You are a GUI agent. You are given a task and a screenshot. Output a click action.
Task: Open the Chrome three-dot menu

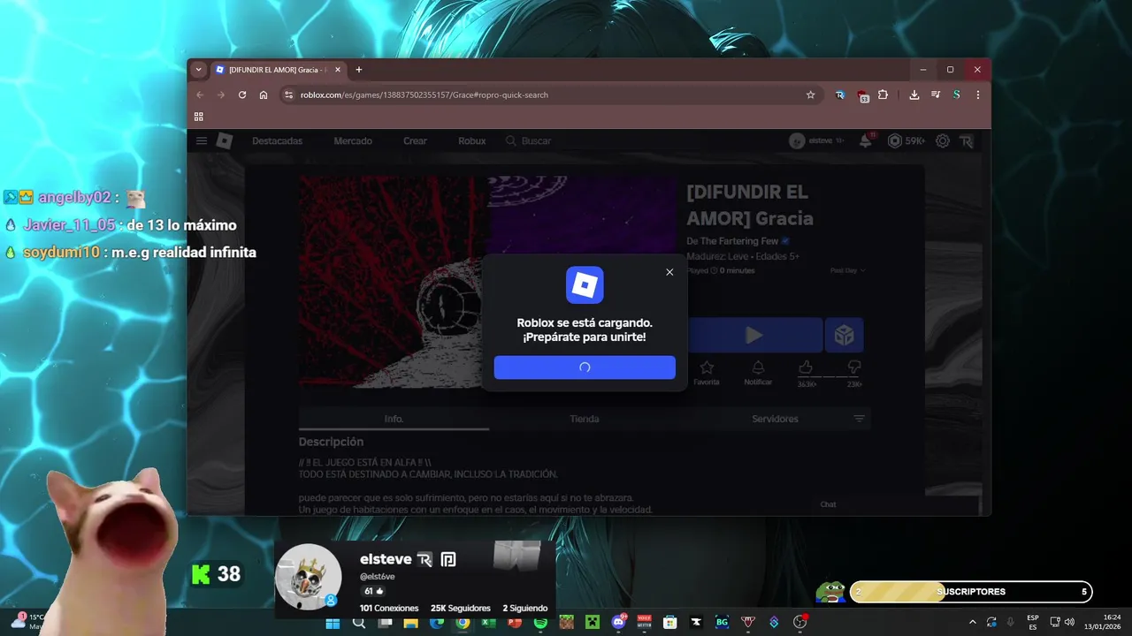click(977, 95)
